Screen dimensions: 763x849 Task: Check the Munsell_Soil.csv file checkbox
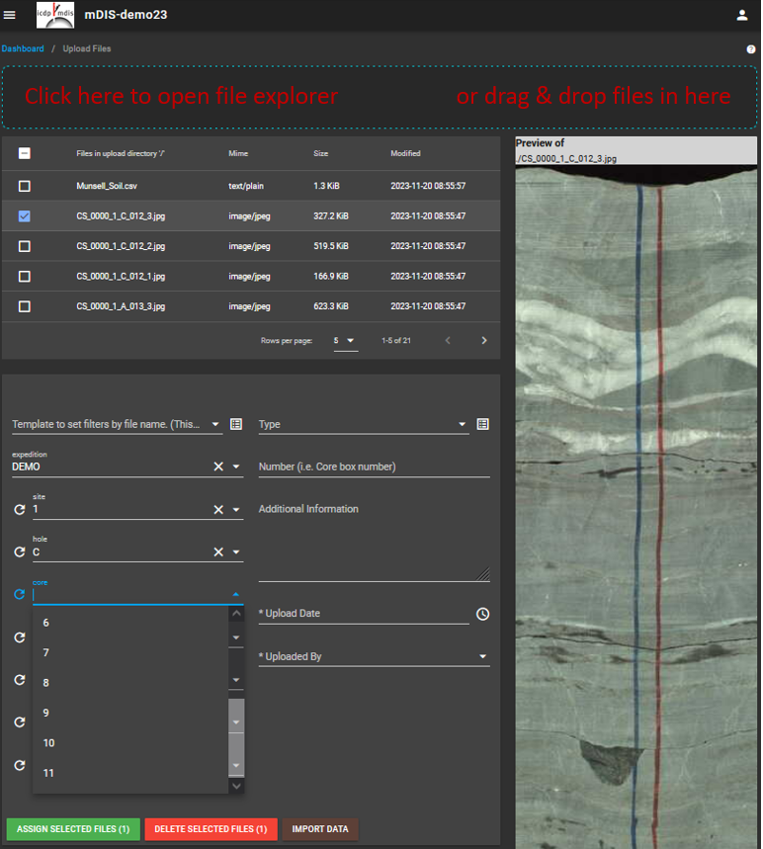coord(25,186)
